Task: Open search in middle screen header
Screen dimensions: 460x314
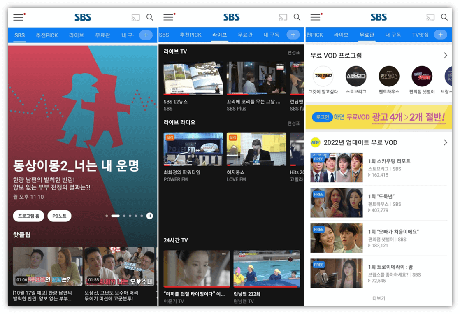Action: [x=297, y=17]
